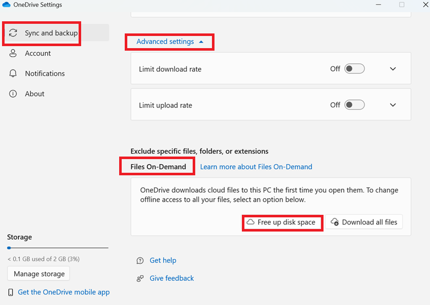Click the OneDrive cloud icon in title bar

point(6,5)
